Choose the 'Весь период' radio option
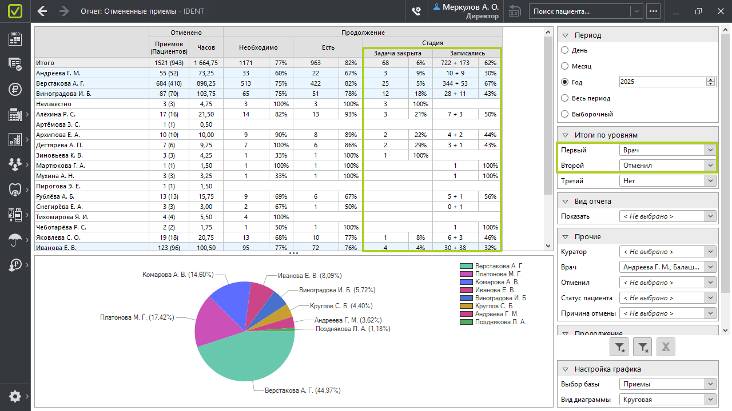This screenshot has width=732, height=411. [x=565, y=98]
